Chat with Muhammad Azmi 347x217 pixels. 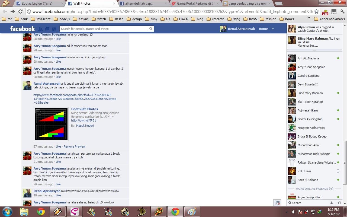click(314, 145)
